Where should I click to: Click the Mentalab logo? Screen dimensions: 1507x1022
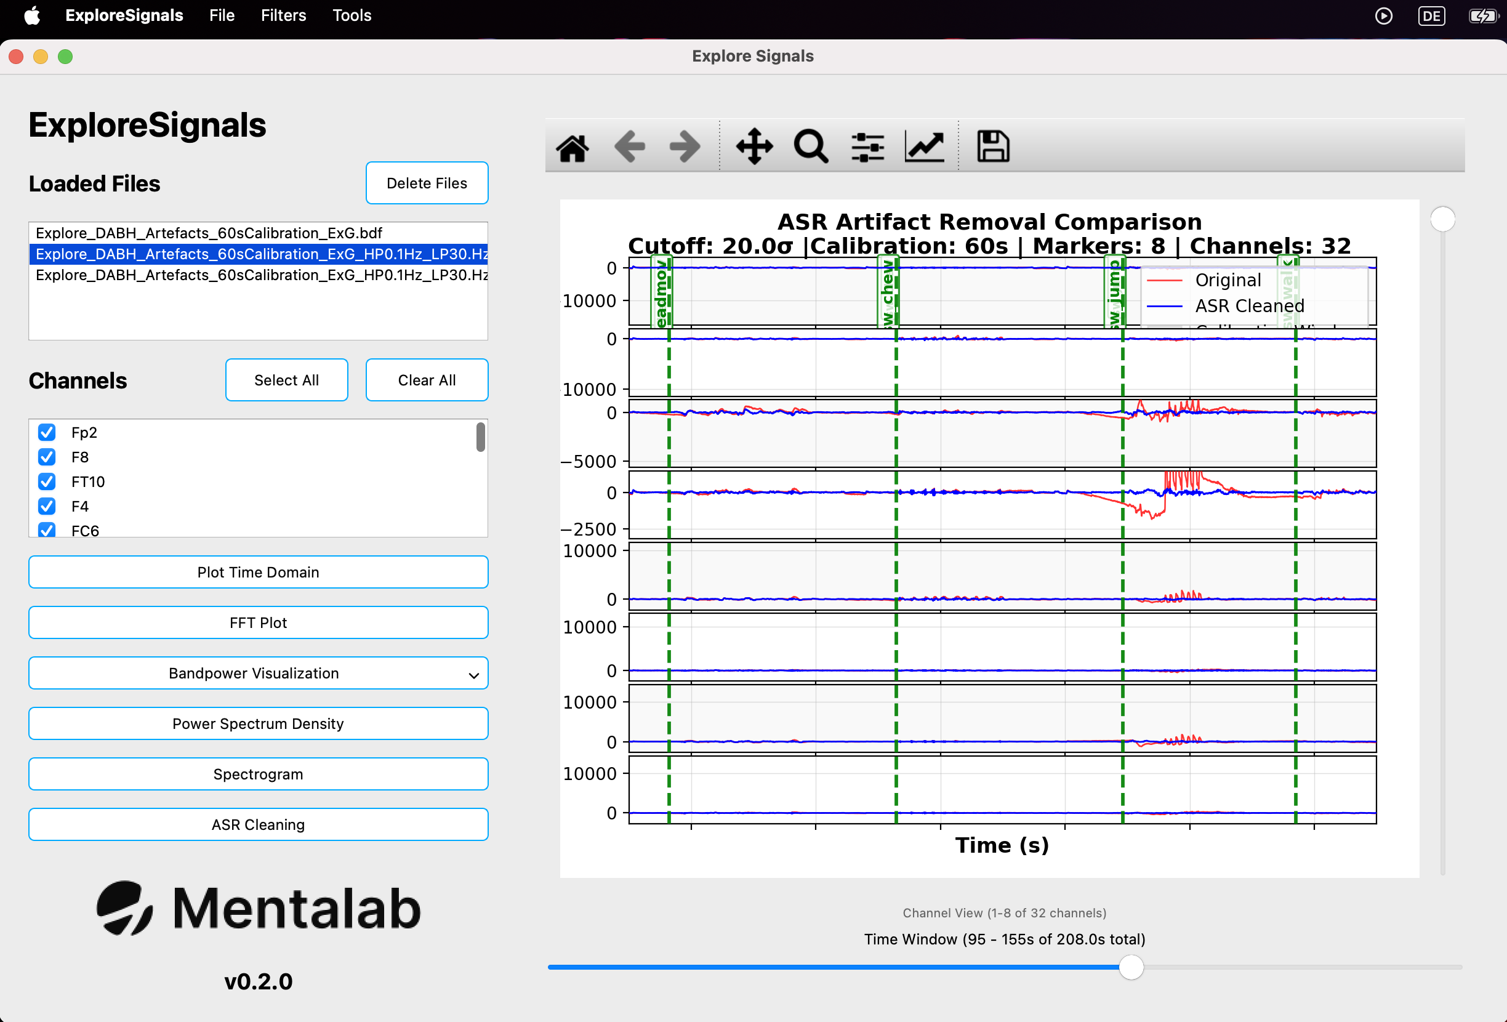point(258,908)
